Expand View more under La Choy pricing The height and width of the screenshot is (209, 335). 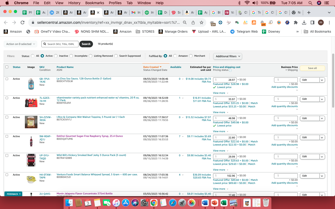221,93
